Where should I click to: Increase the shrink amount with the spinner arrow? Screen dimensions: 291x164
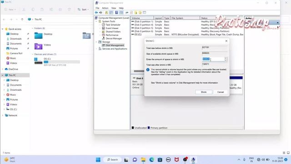(226, 58)
